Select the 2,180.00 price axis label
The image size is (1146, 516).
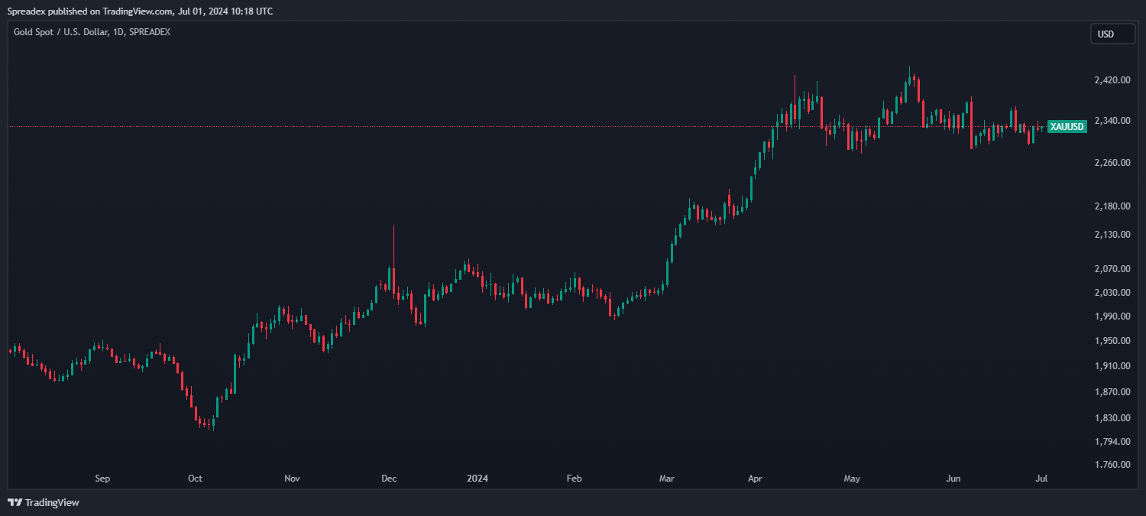1112,206
